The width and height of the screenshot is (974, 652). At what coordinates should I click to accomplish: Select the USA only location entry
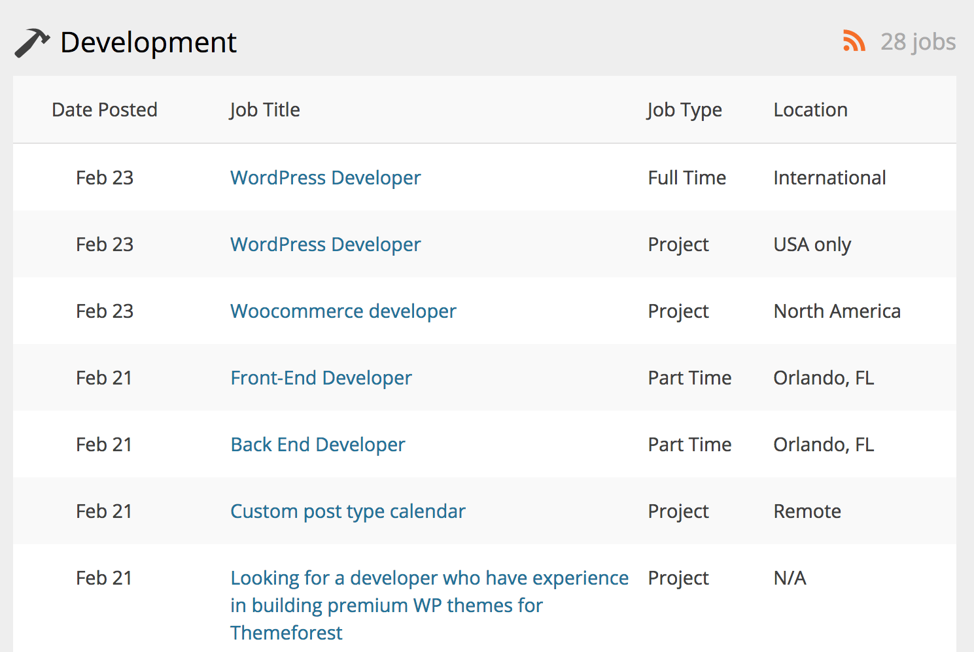click(x=812, y=245)
